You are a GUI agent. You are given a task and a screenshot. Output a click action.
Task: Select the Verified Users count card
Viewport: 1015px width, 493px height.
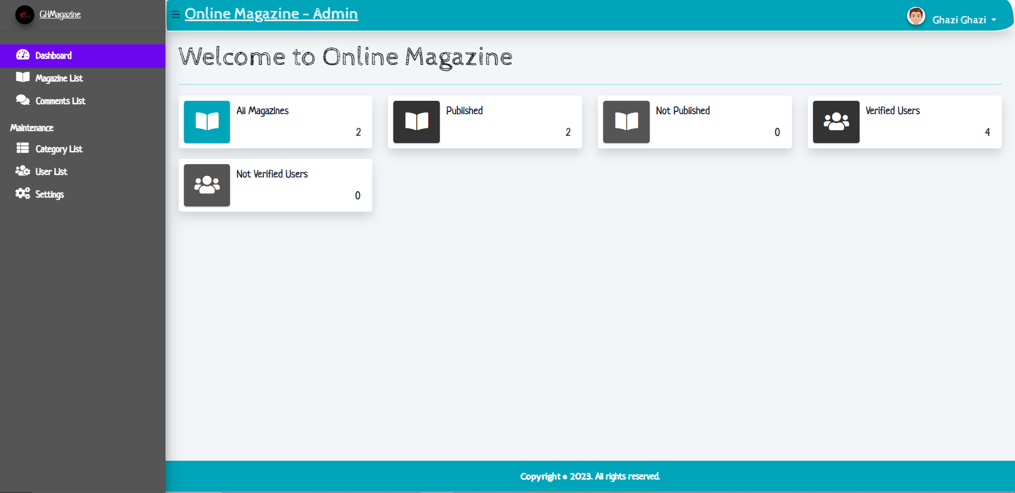click(x=904, y=122)
